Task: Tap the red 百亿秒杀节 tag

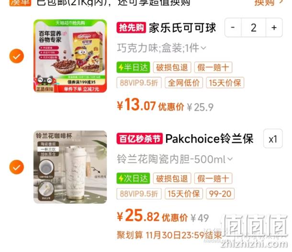Action: (x=140, y=138)
